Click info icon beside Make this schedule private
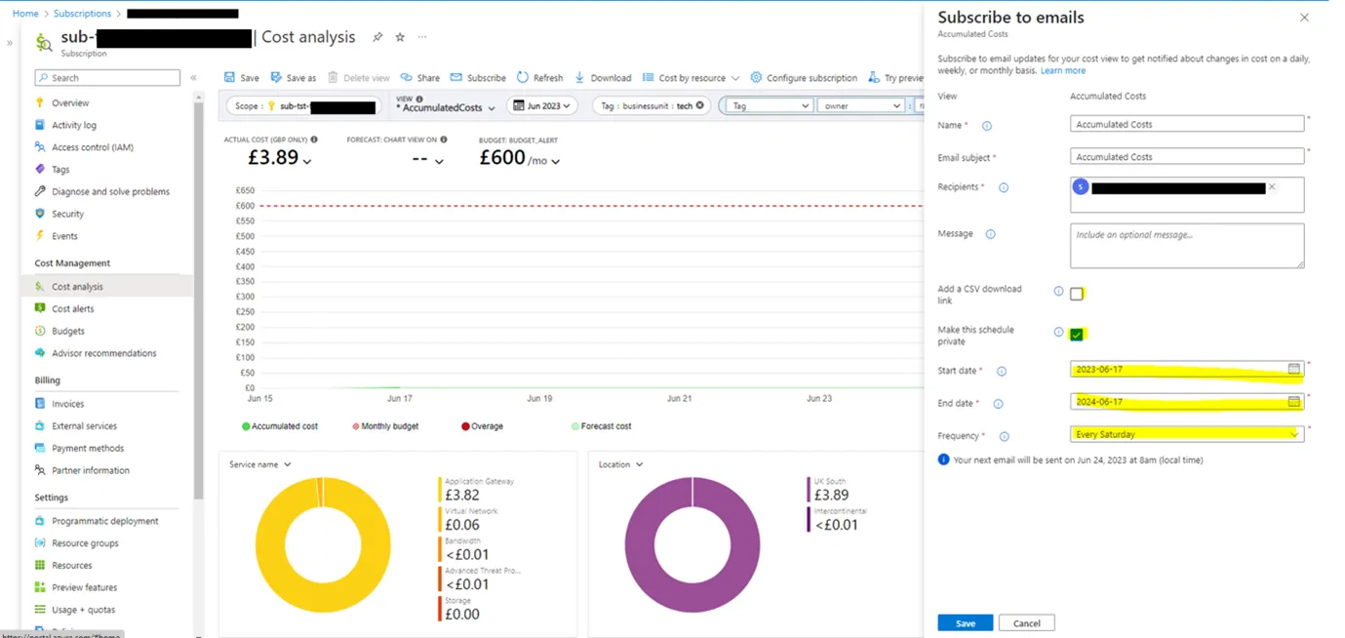This screenshot has height=638, width=1345. [1058, 332]
